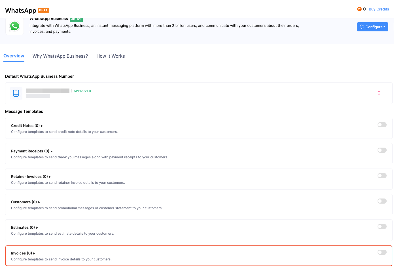The height and width of the screenshot is (274, 394).
Task: Click the phone device icon
Action: [x=16, y=93]
